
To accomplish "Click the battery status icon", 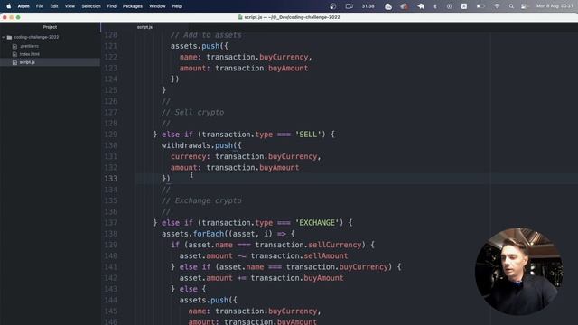I will pos(480,6).
